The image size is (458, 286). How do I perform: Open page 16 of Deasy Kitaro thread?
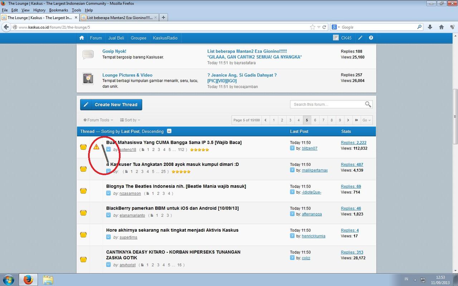pyautogui.click(x=180, y=265)
